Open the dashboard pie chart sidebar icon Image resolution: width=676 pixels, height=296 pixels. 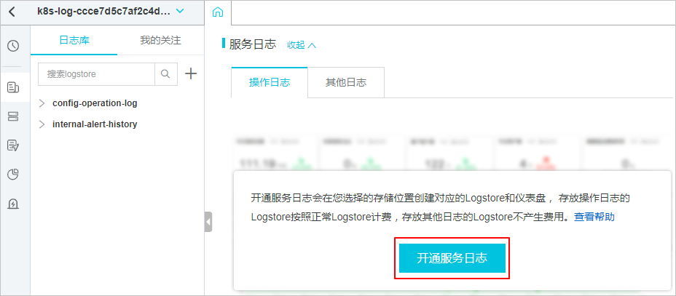[x=13, y=175]
